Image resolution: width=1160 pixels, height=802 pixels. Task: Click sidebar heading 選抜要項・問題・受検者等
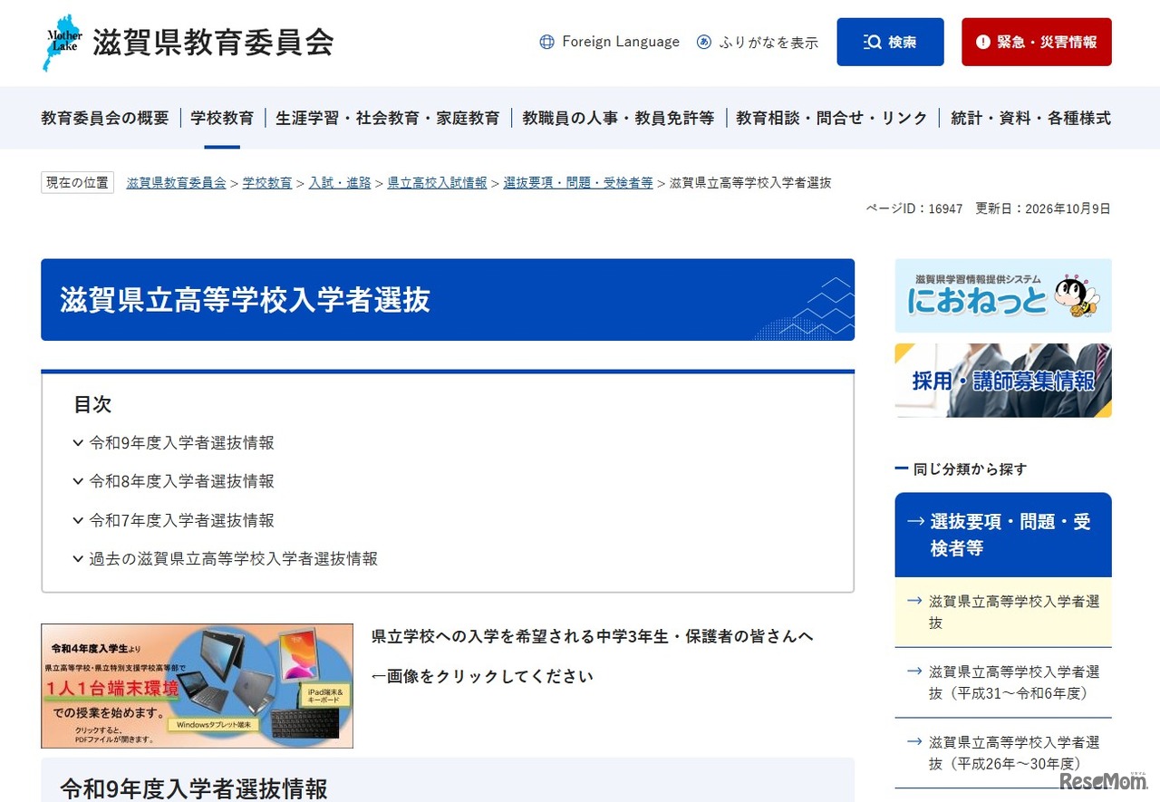pos(1003,535)
